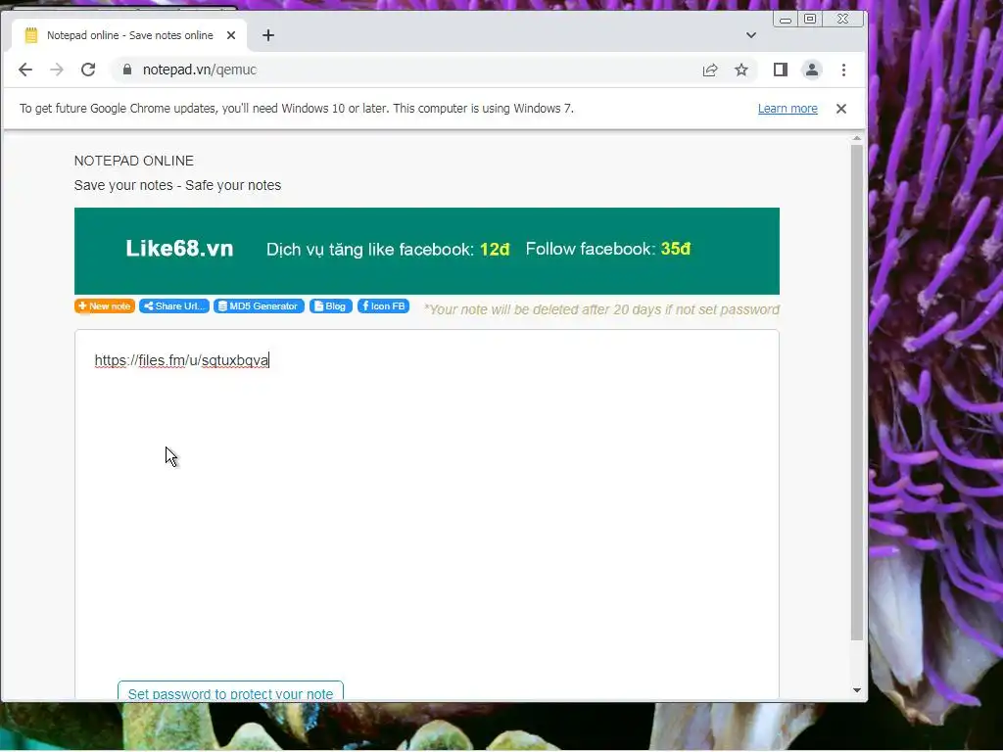This screenshot has height=752, width=1003.
Task: Create a New note
Action: point(104,306)
